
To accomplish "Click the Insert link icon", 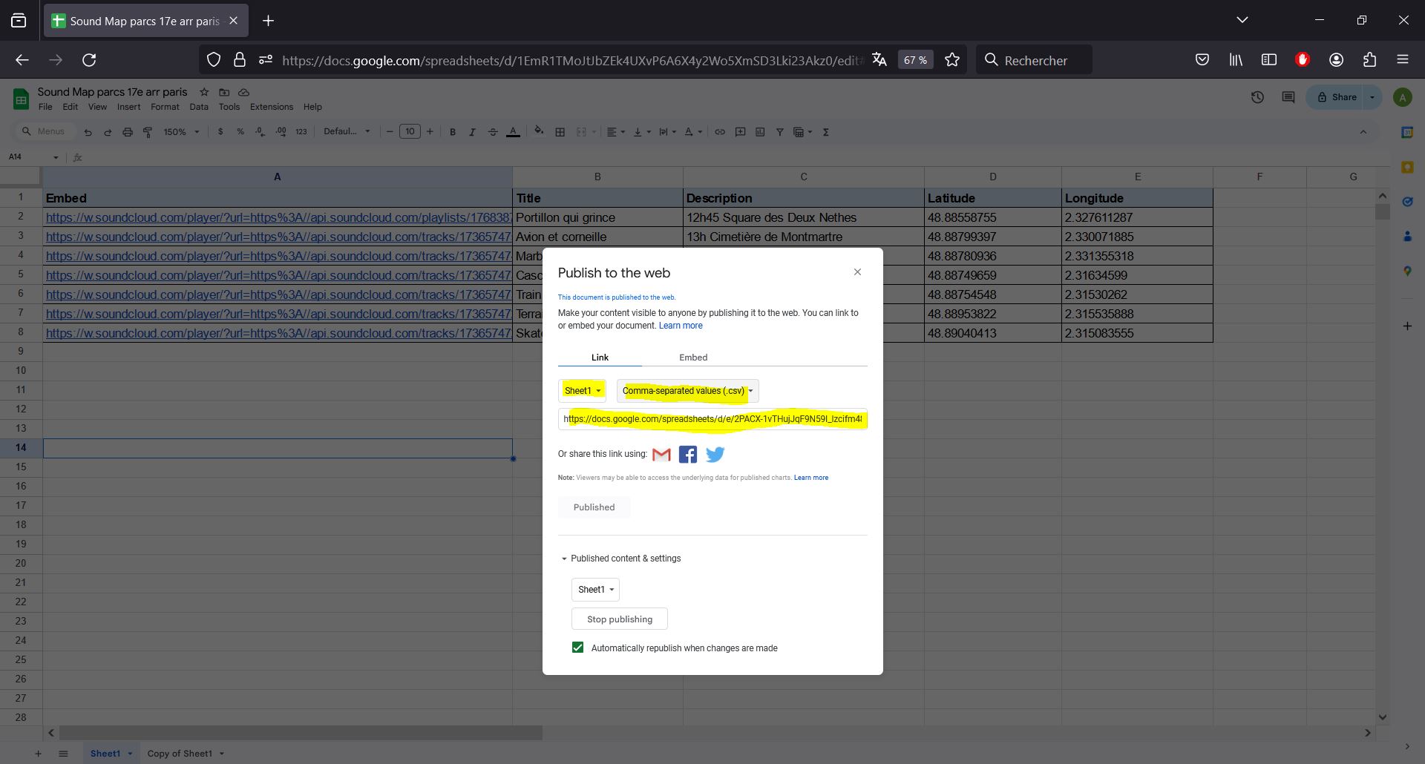I will pos(720,132).
